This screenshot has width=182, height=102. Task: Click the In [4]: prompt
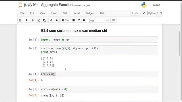[x=34, y=74]
